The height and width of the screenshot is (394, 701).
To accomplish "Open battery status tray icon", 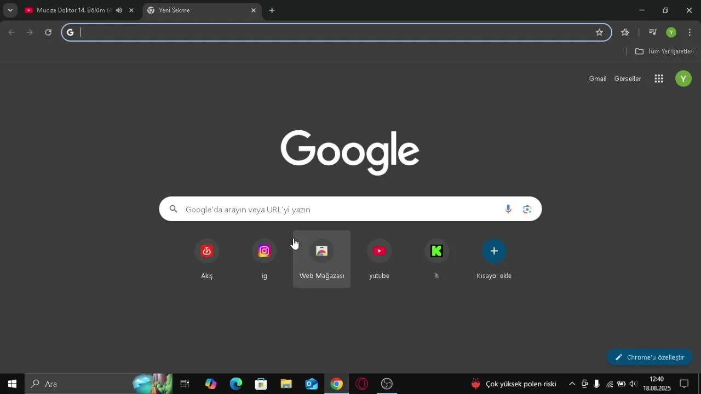I will tap(621, 384).
